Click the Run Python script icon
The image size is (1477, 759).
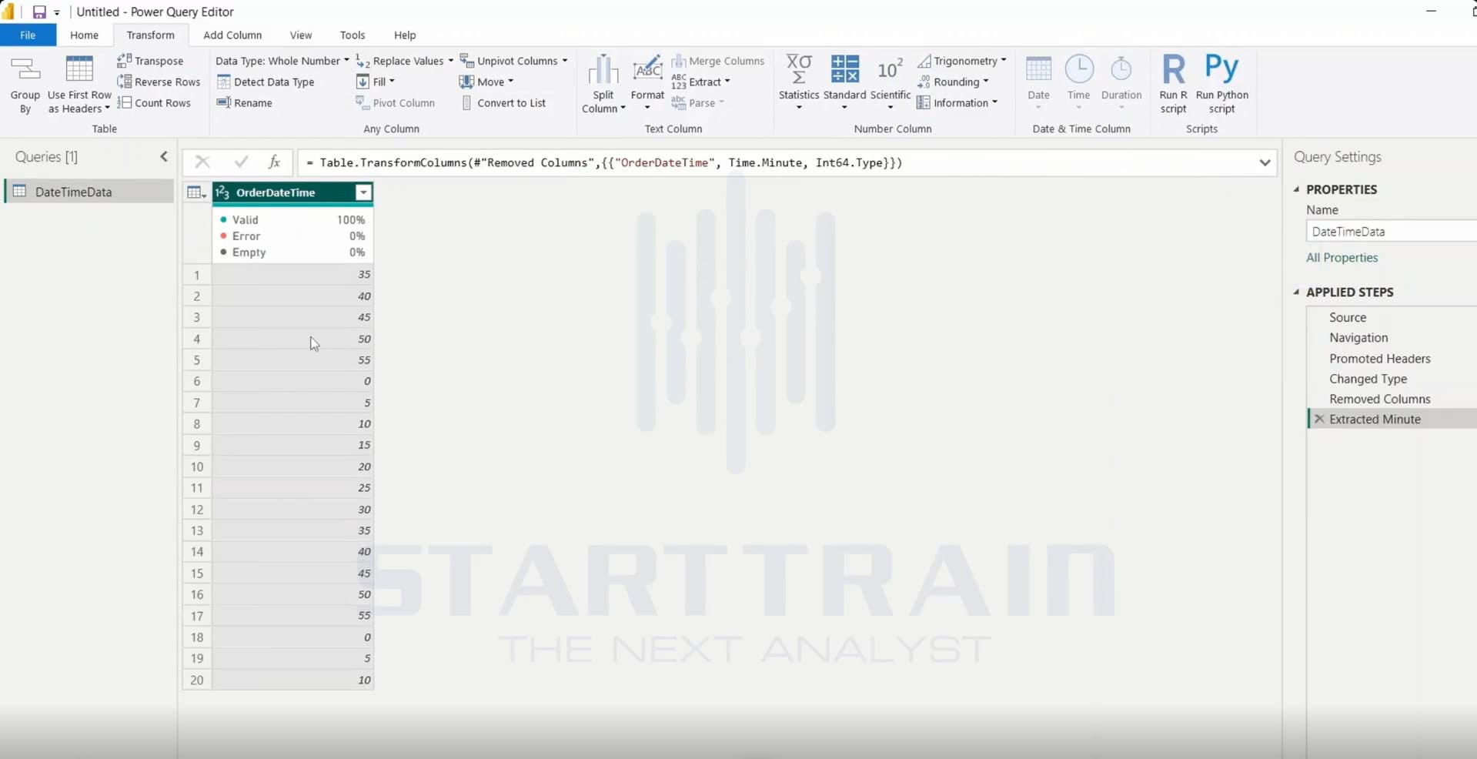[x=1221, y=69]
